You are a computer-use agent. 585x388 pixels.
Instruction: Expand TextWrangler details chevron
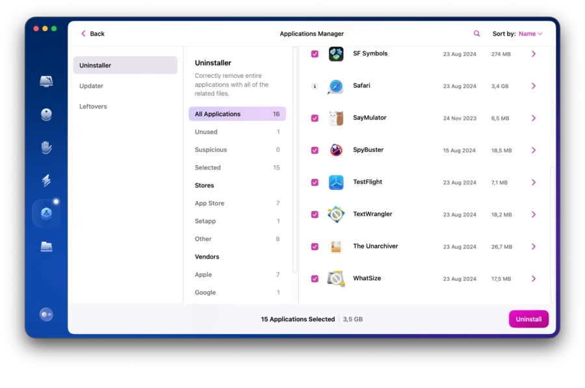534,214
